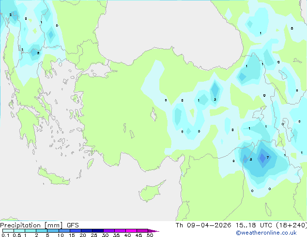Click the legend label '20'

pos(83,235)
